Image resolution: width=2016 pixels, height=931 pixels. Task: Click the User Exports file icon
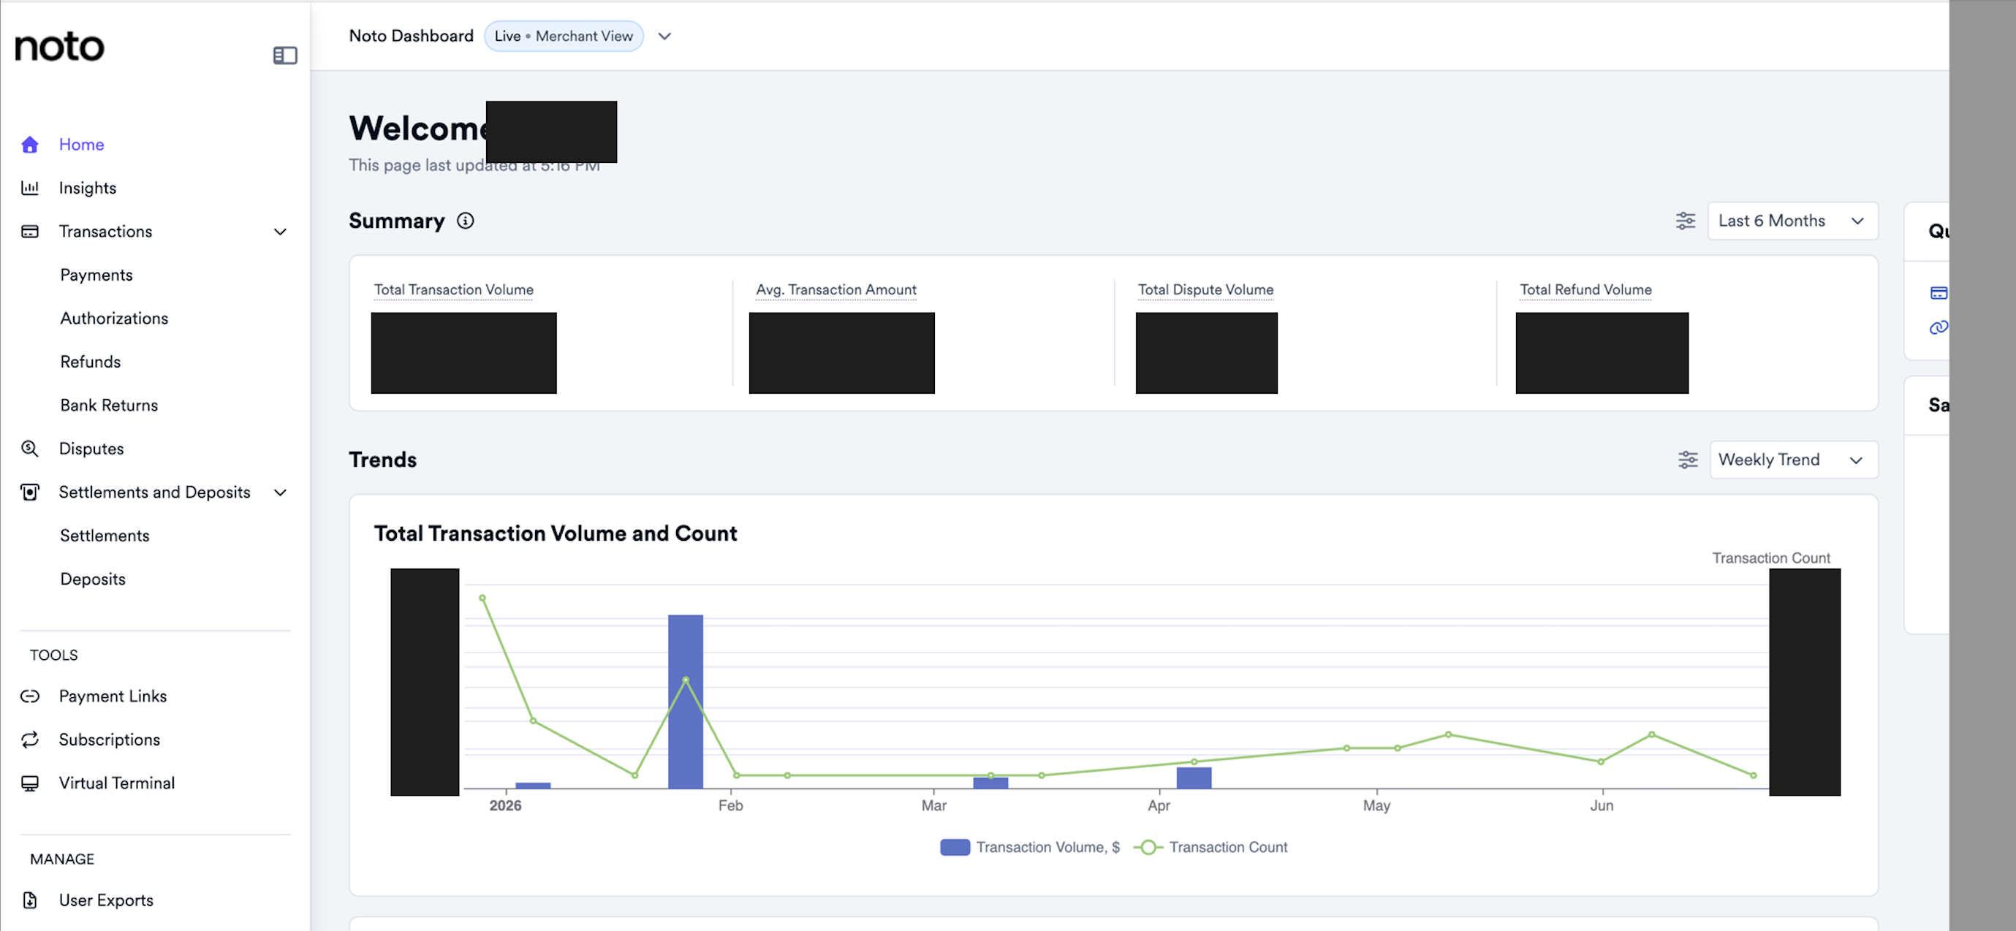pyautogui.click(x=30, y=900)
